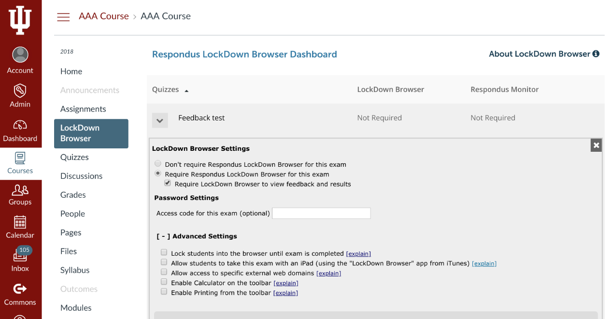
Task: Open the Groups people icon
Action: pyautogui.click(x=20, y=189)
